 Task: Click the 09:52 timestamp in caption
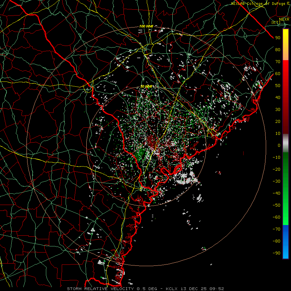click(217, 289)
